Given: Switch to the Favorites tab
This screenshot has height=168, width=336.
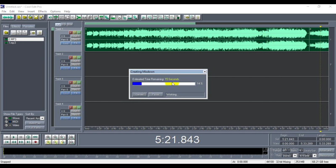Looking at the screenshot, I should tap(29, 26).
